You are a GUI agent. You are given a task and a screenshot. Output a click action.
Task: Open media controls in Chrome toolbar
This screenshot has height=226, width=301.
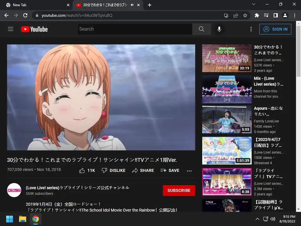266,15
